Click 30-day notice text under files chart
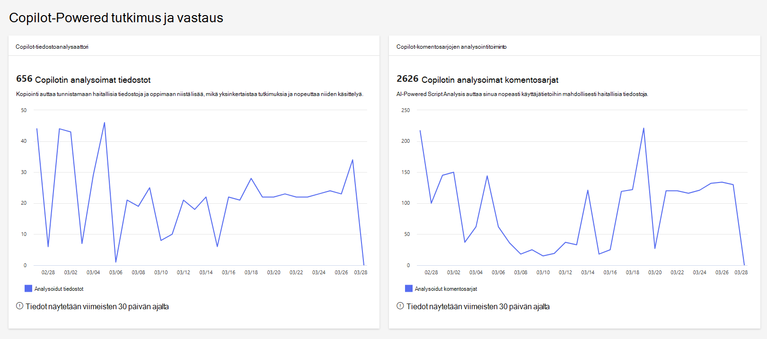767x339 pixels. [x=97, y=306]
